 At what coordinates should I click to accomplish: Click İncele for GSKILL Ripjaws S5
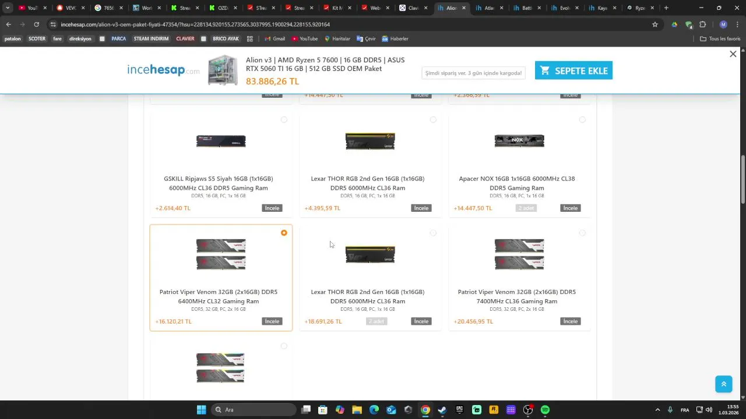[x=272, y=208]
